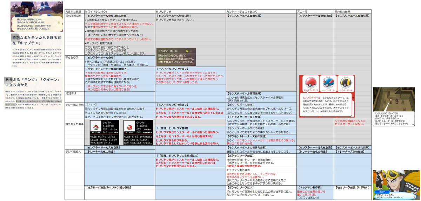Image resolution: width=421 pixels, height=201 pixels.
Task: Select 【キャプテン制存続】 cell in アローラ column
Action: point(315,188)
